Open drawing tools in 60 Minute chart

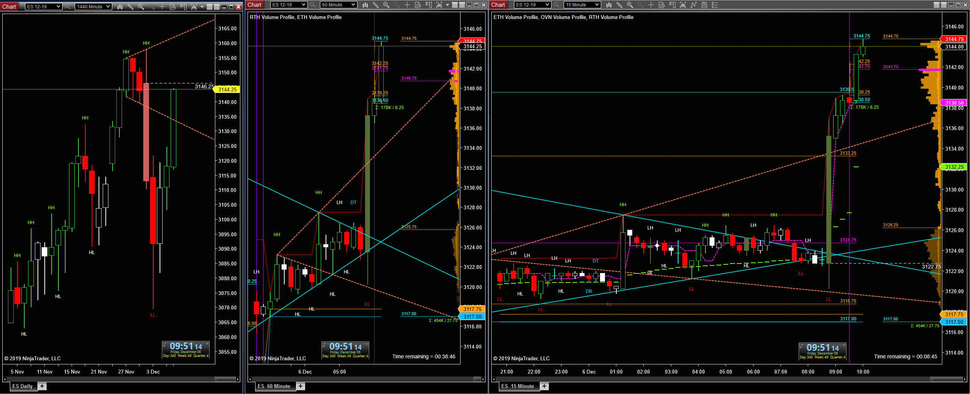[376, 5]
